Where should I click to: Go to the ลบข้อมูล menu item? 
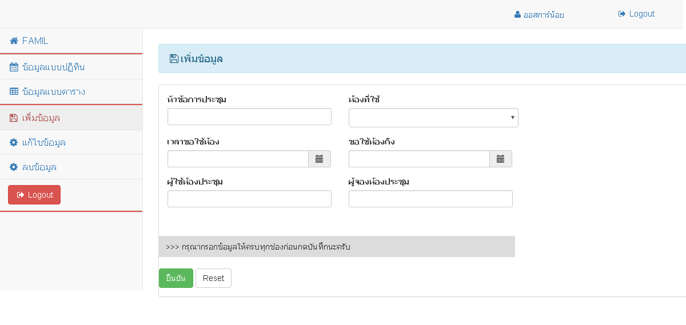39,167
